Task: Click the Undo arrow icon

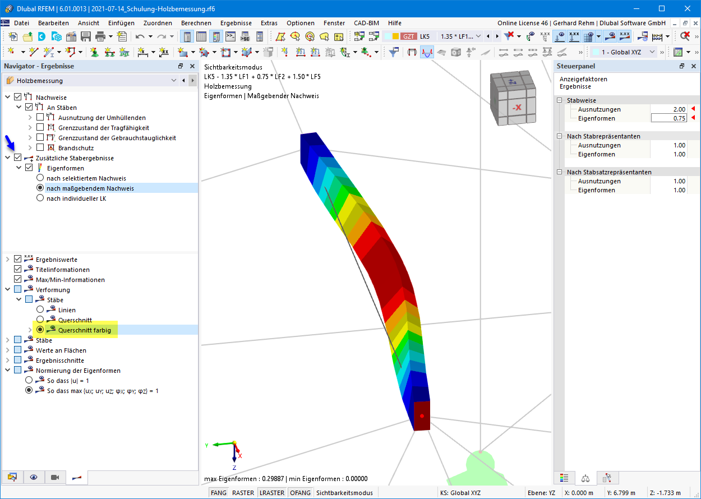Action: [x=140, y=36]
